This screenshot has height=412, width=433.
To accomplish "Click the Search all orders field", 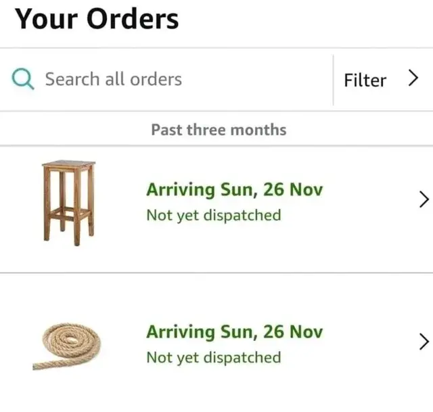I will (x=114, y=79).
